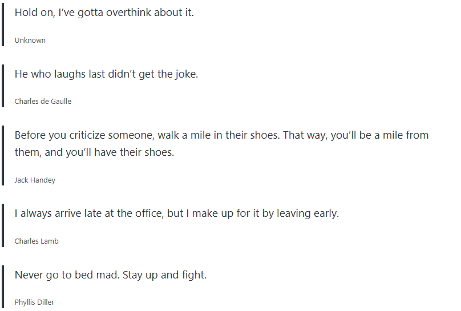The width and height of the screenshot is (461, 311).
Task: Click the "I always arrive late" quote
Action: pos(176,213)
